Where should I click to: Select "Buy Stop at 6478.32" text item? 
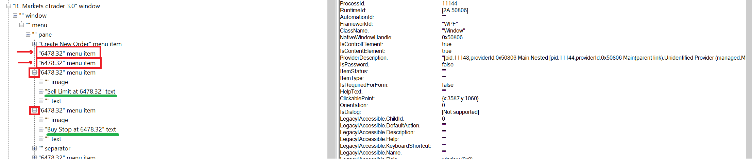click(81, 129)
